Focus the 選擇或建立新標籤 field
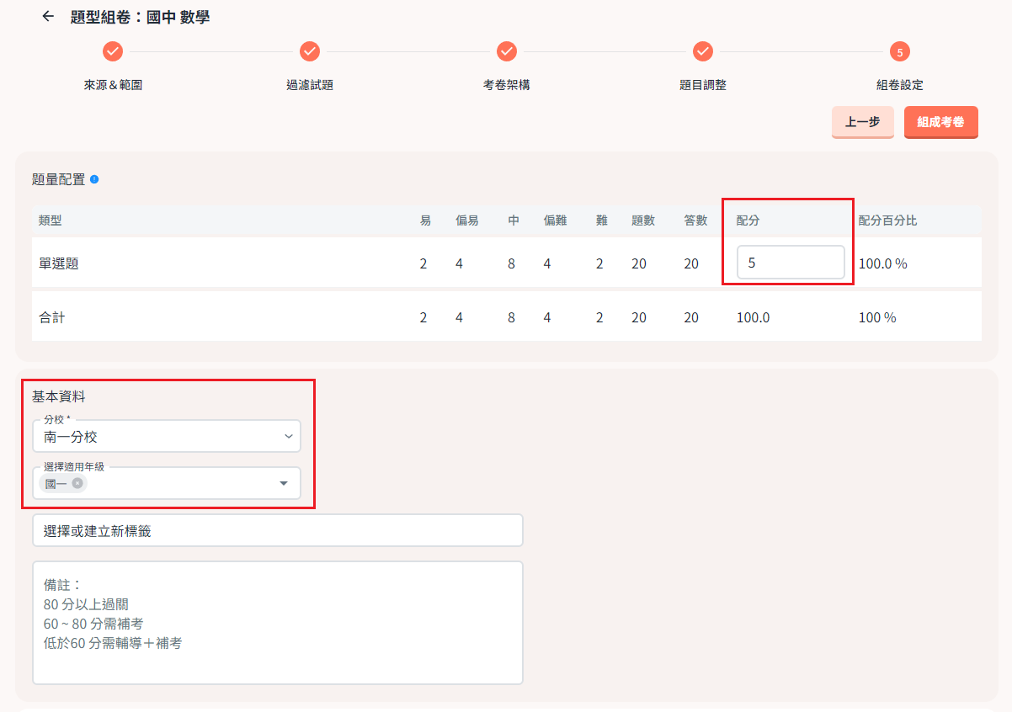Screen dimensions: 1012x712 pos(278,531)
